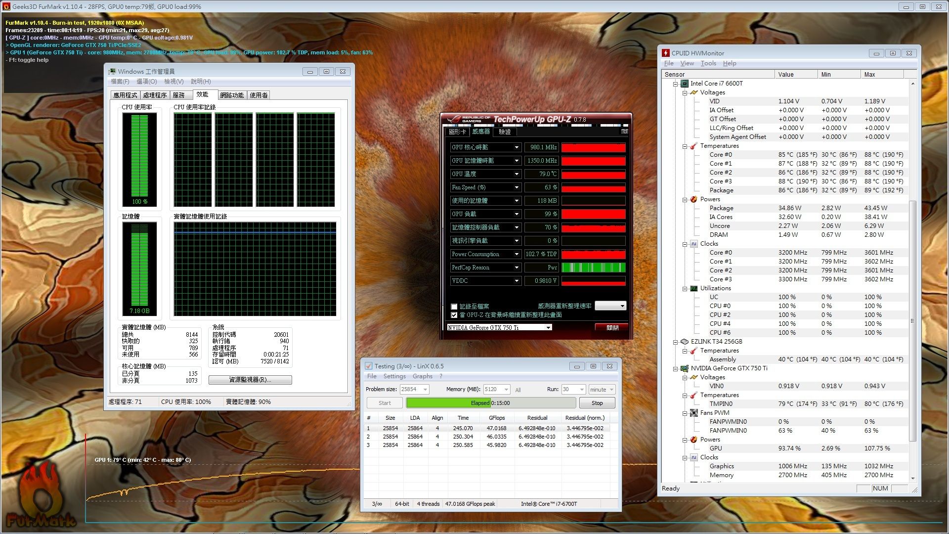Open HWMonitor Help menu
This screenshot has height=534, width=949.
point(730,63)
